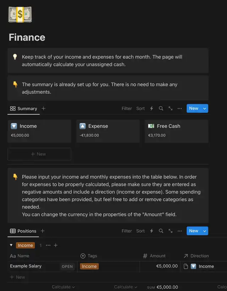Switch to the Summary tab

[24, 109]
